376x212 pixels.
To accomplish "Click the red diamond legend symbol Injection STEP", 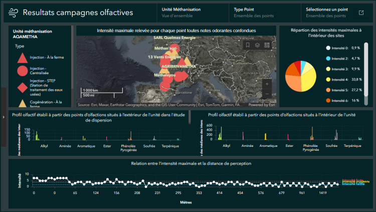I will click(x=23, y=88).
